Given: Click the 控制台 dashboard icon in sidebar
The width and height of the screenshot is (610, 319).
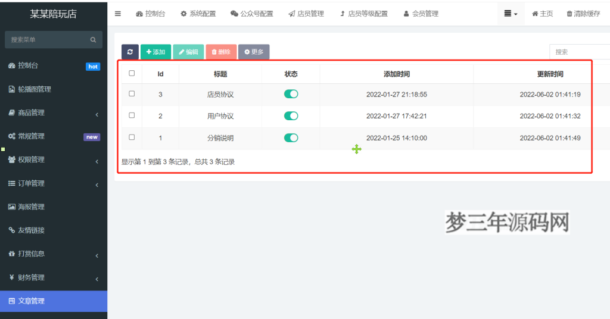Looking at the screenshot, I should point(12,65).
